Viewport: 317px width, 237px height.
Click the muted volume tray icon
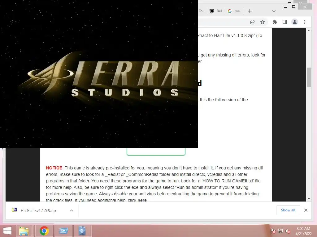pyautogui.click(x=288, y=231)
